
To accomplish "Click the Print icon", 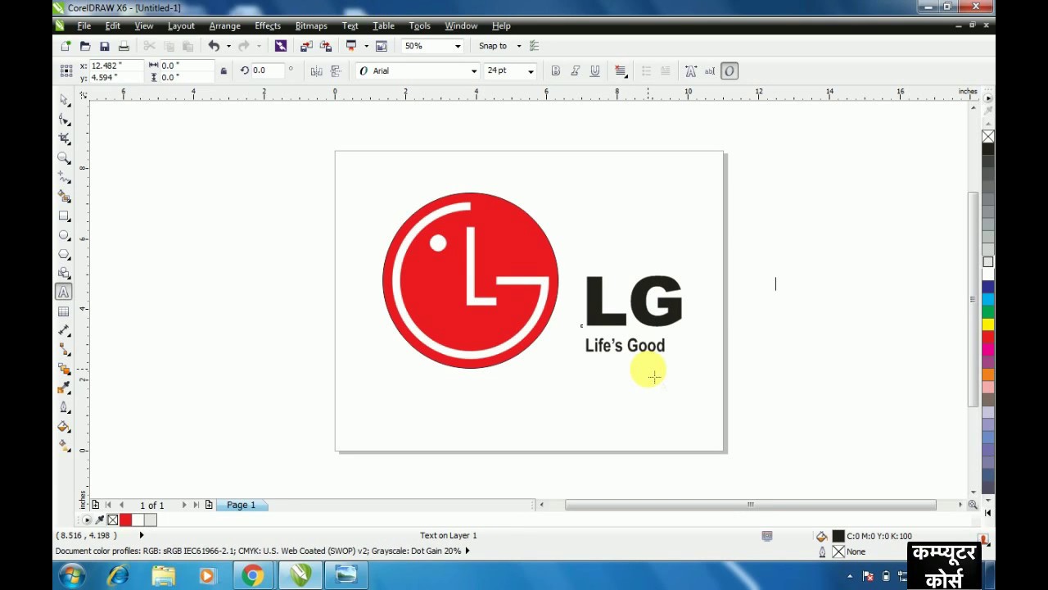I will pos(124,46).
